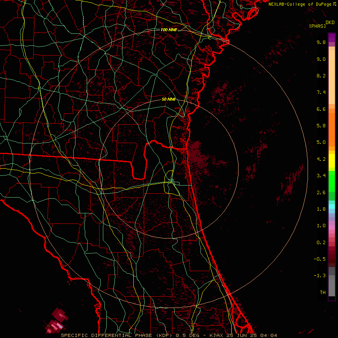Viewport: 338px width, 338px height.
Task: Click the NEXLAB-College of DuPage label
Action: click(x=300, y=4)
